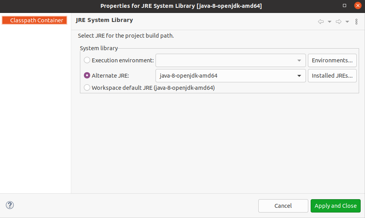Select the Execution environment radio button
Viewport: 365px width, 218px height.
click(87, 60)
